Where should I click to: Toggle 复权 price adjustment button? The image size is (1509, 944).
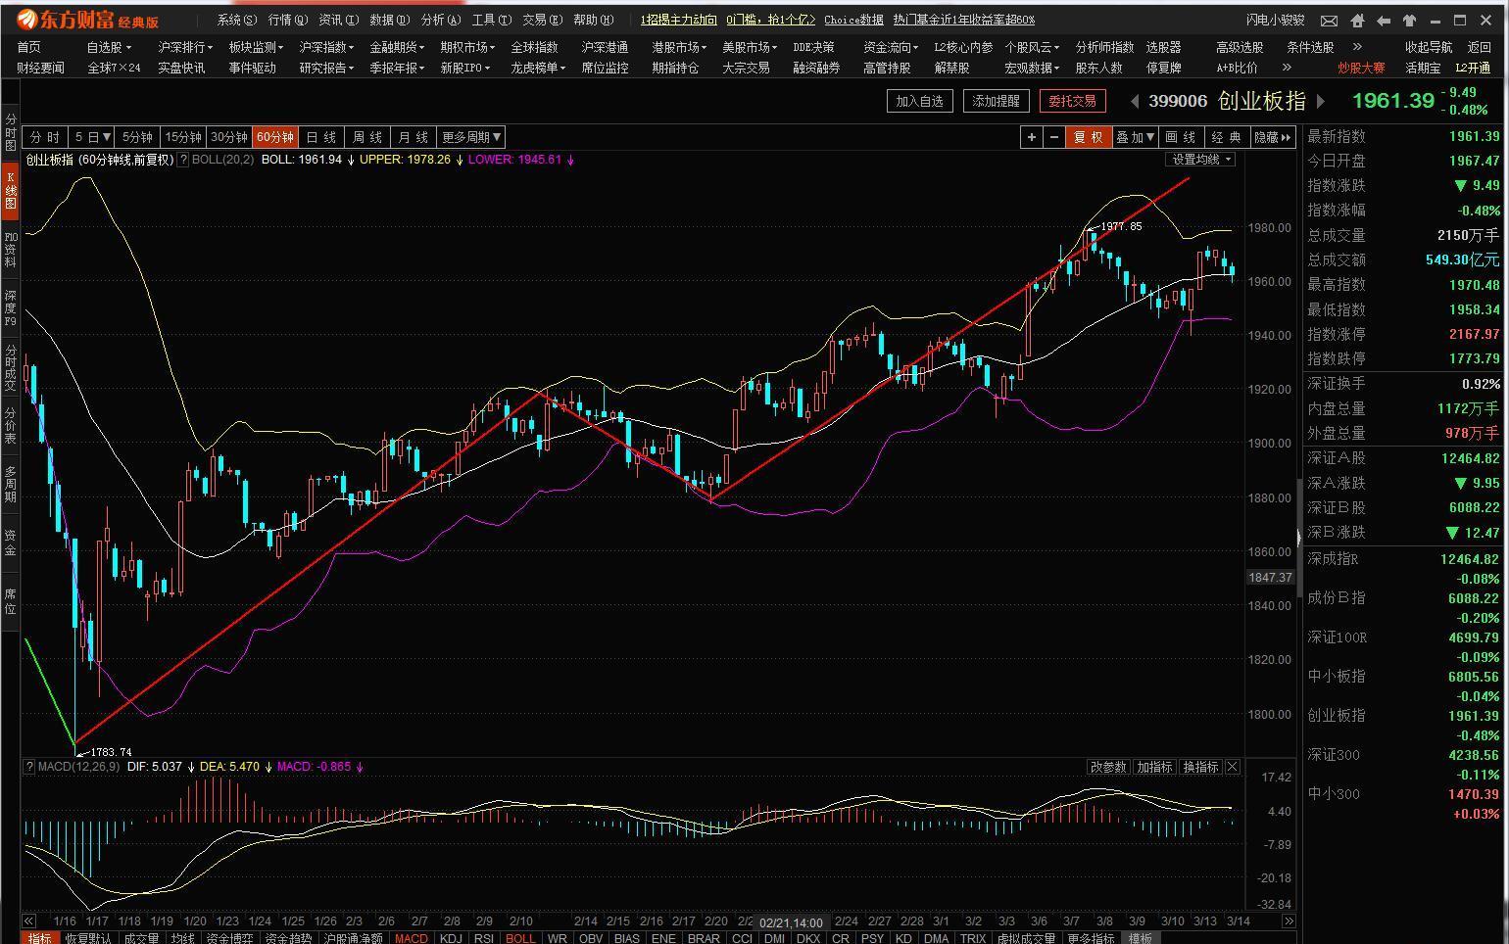1089,137
